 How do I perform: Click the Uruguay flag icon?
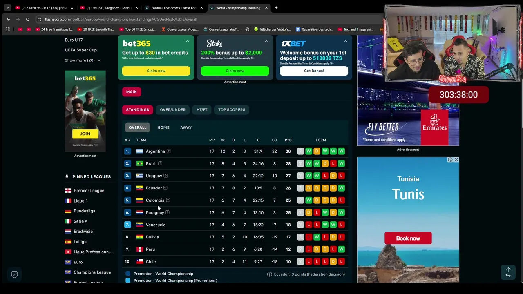coord(140,176)
